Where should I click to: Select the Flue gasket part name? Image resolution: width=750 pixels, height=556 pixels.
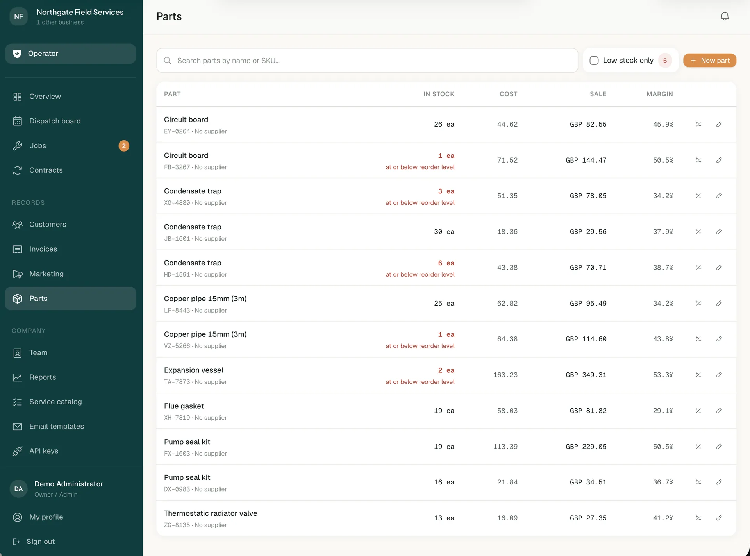point(184,406)
